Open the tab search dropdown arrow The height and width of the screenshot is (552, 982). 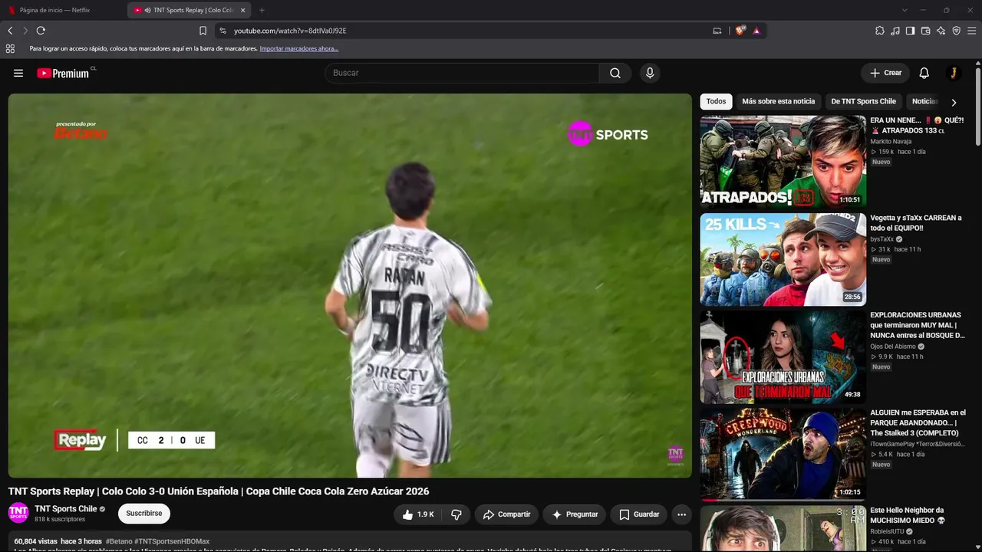[905, 10]
